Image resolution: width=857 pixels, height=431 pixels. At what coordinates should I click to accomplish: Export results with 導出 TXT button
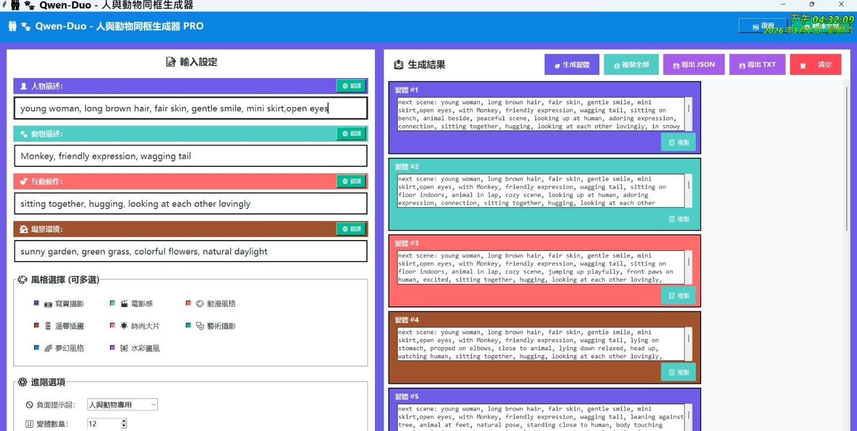pos(757,65)
